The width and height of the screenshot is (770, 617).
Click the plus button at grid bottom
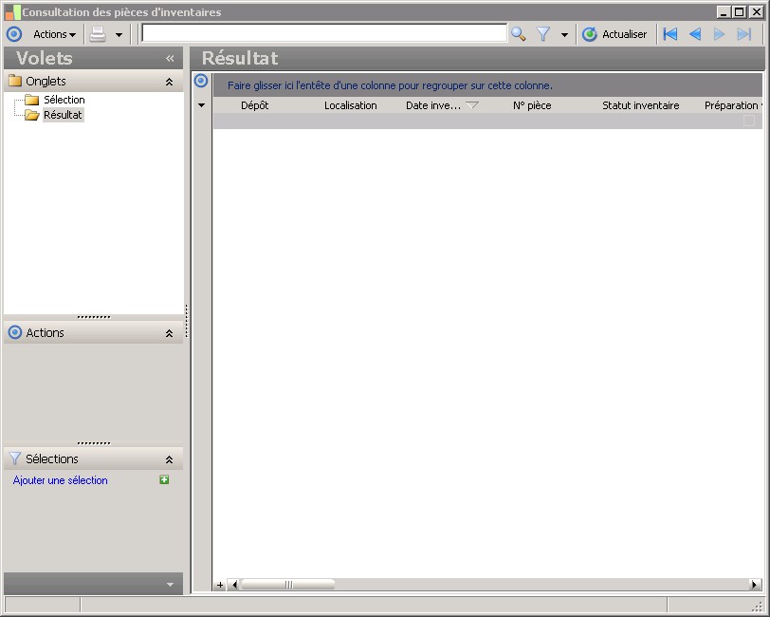pyautogui.click(x=220, y=585)
